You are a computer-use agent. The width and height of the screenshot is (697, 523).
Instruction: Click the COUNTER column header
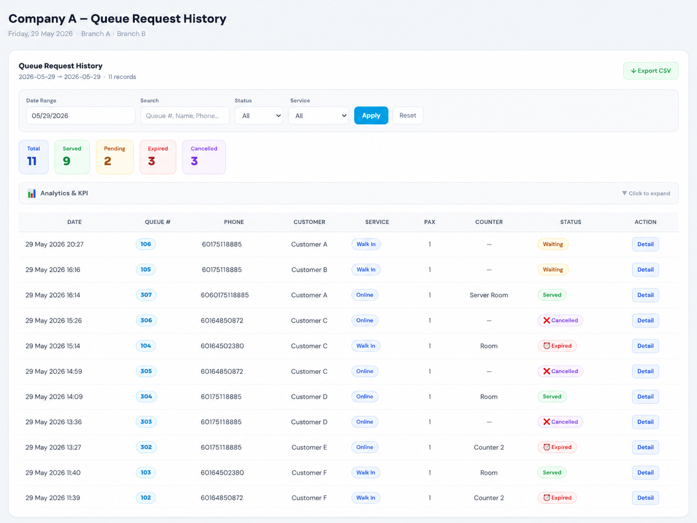coord(489,222)
